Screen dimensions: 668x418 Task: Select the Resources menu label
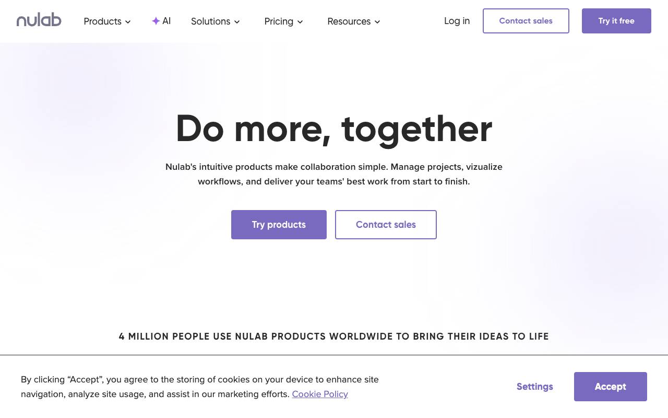coord(349,21)
